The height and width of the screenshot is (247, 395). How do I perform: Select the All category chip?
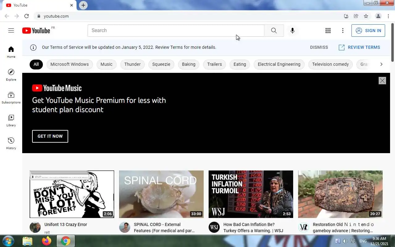tap(36, 64)
